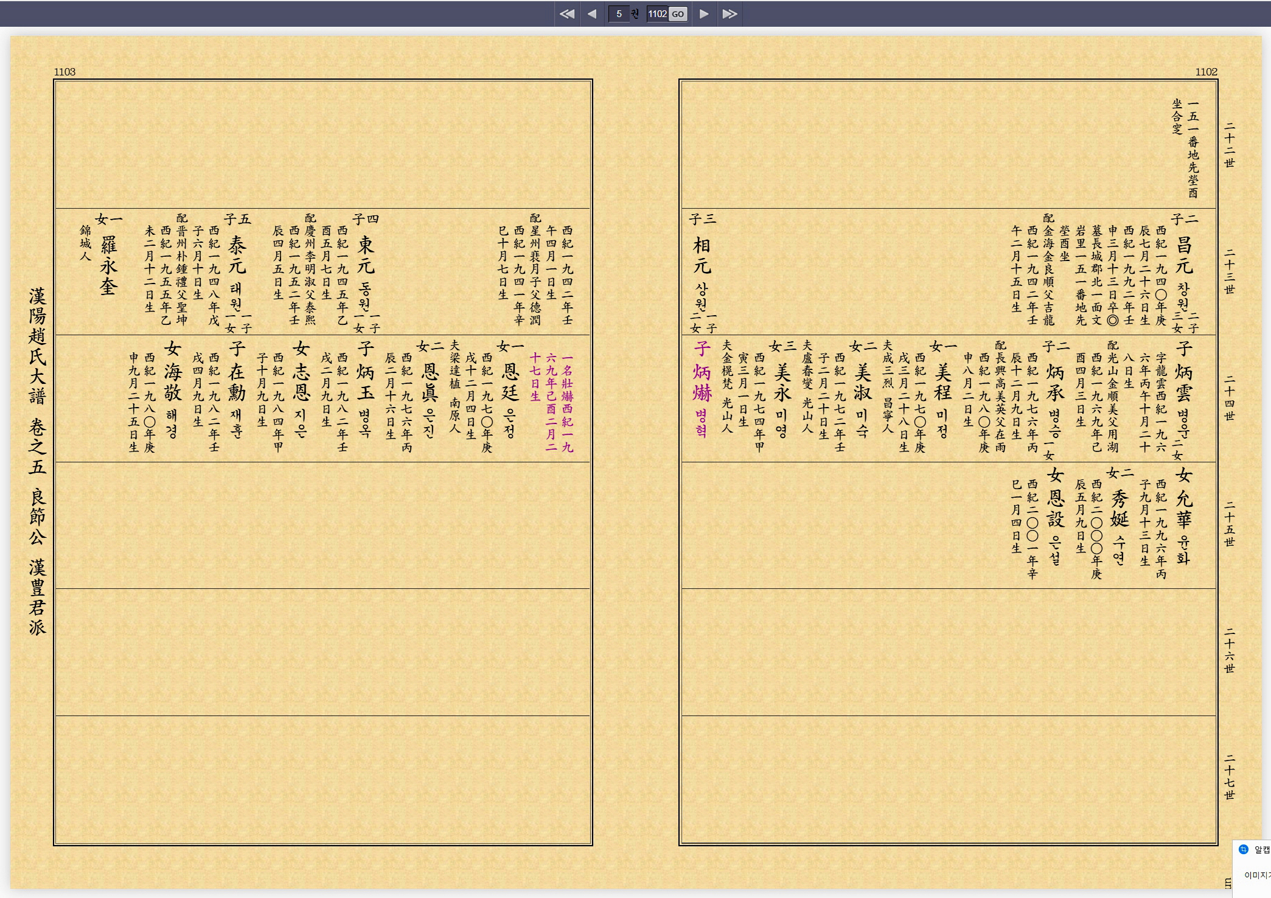
Task: Click the 이미지 text in the popup
Action: tap(1256, 875)
